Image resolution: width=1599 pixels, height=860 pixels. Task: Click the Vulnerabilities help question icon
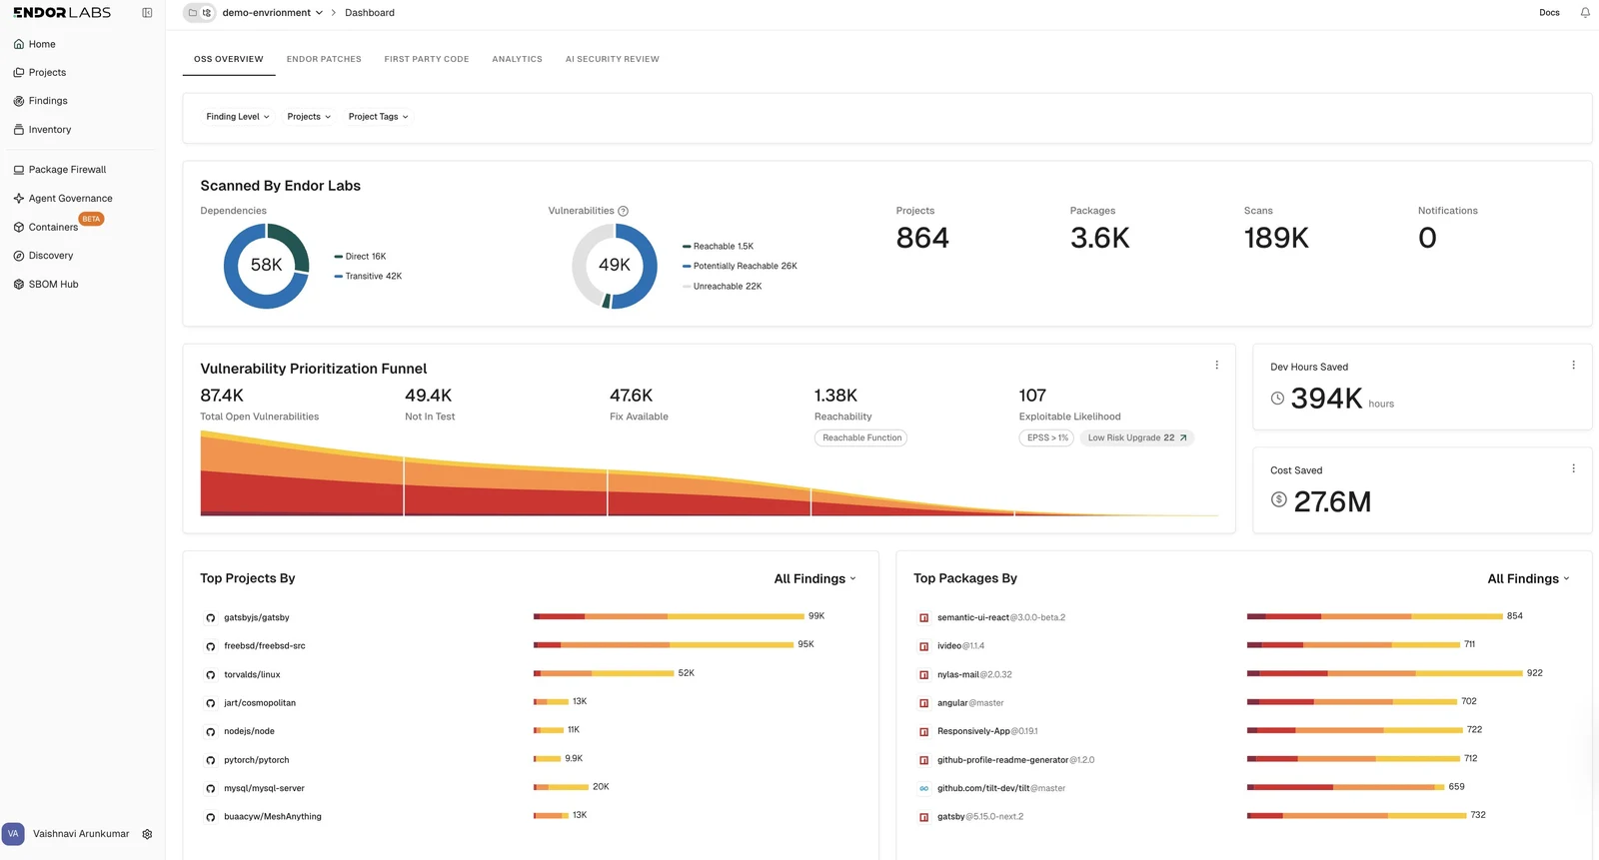coord(624,211)
